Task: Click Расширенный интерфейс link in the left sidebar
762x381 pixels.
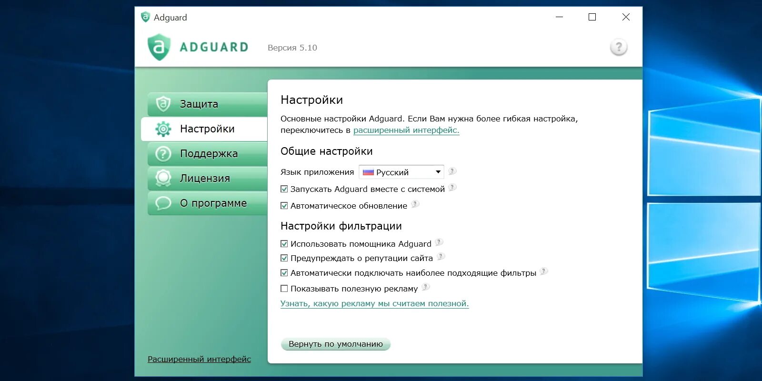Action: pos(199,359)
